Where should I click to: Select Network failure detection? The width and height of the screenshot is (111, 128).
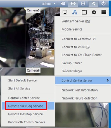(x=83, y=98)
